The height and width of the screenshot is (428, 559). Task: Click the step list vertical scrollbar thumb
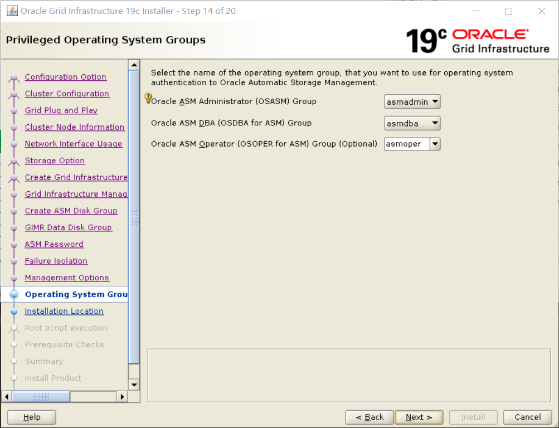(134, 217)
